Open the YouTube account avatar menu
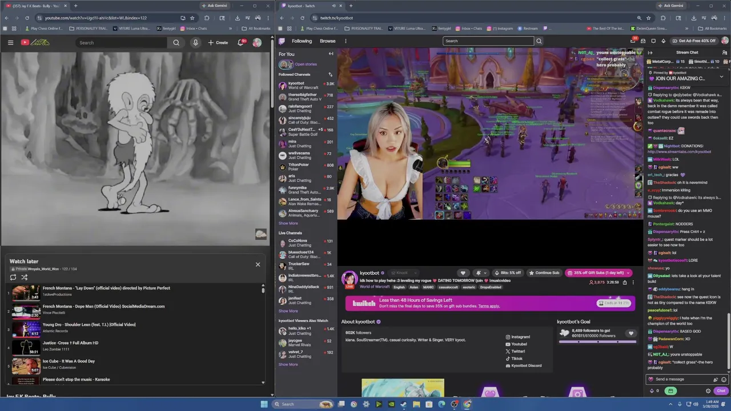This screenshot has width=731, height=411. click(x=257, y=42)
